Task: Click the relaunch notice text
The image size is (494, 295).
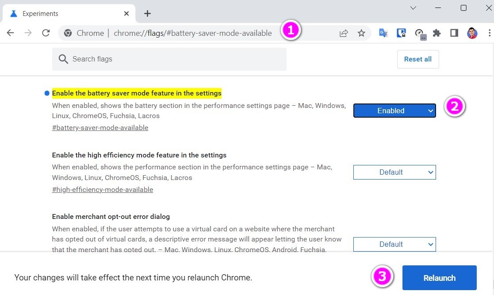Action: [133, 278]
